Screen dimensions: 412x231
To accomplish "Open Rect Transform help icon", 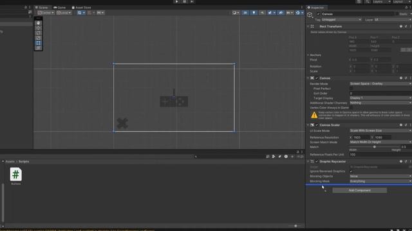I will pyautogui.click(x=401, y=26).
